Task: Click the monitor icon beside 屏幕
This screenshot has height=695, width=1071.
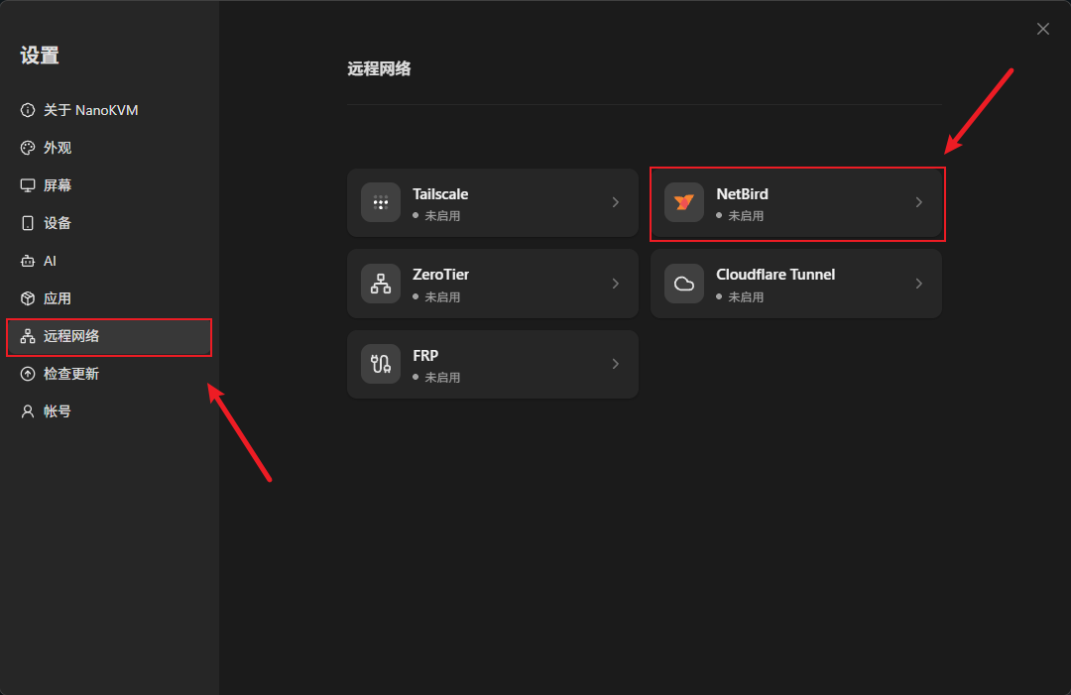Action: pos(28,185)
